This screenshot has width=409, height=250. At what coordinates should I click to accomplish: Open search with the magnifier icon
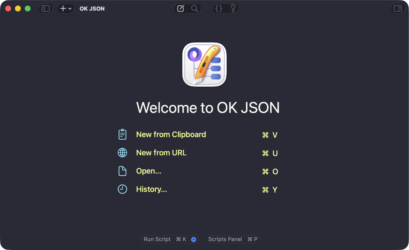195,8
